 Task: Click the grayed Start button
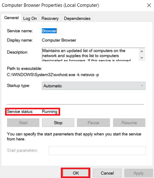pyautogui.click(x=23, y=123)
